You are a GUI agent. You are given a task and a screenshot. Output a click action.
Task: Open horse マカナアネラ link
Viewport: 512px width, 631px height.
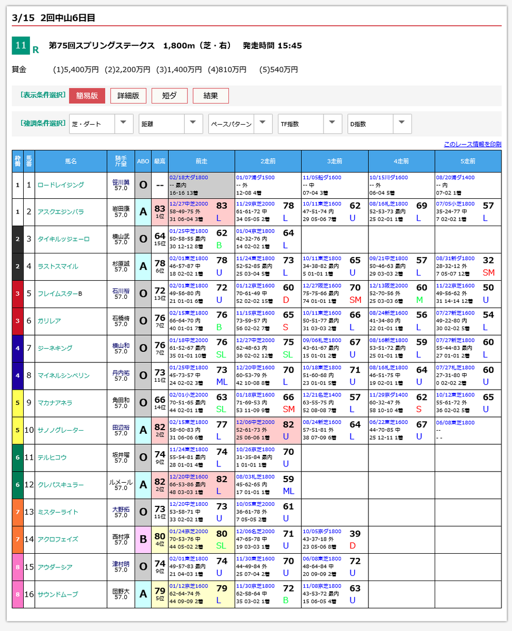pyautogui.click(x=55, y=403)
